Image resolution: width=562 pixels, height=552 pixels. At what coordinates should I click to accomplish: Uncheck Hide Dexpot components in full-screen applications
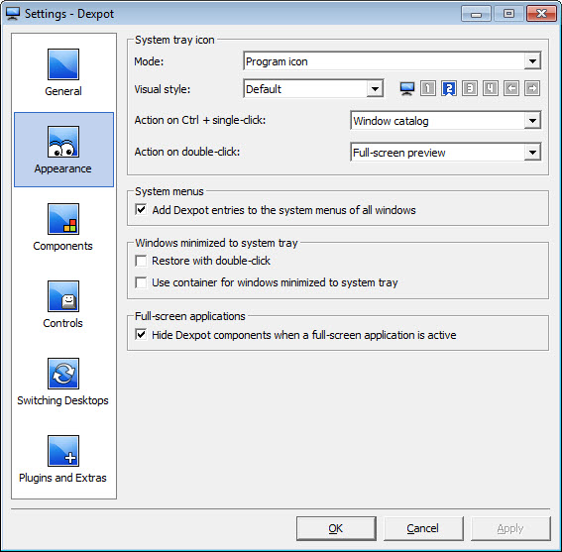coord(141,335)
